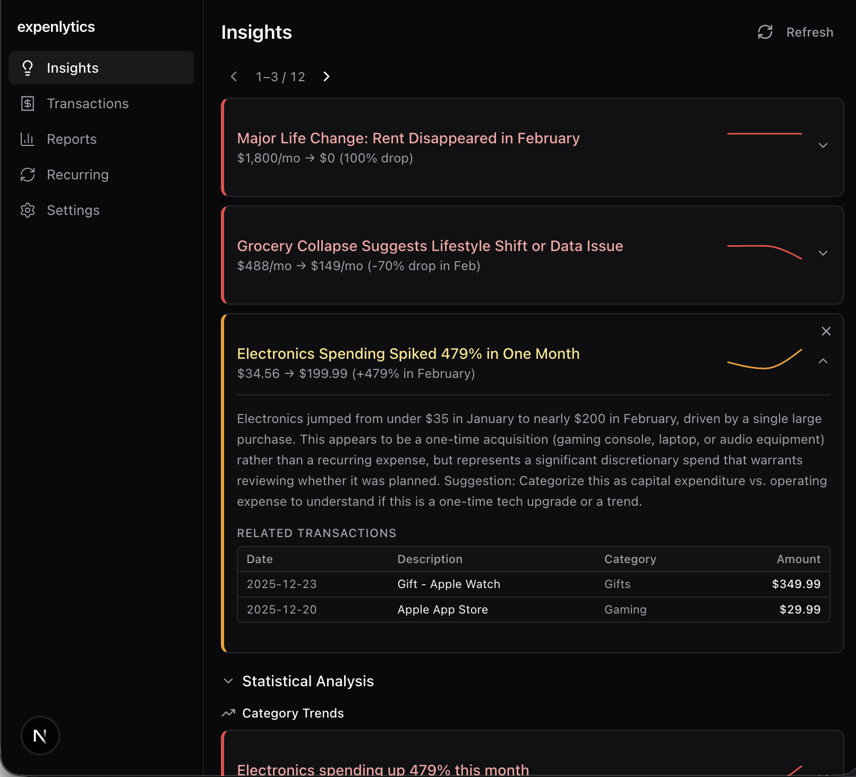Click the Transactions receipt icon
This screenshot has width=856, height=777.
(x=27, y=103)
